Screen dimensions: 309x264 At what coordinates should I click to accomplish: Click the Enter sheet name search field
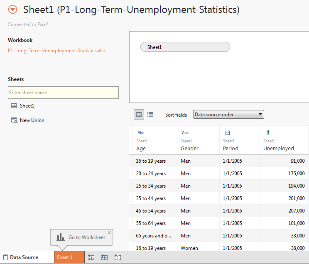63,93
